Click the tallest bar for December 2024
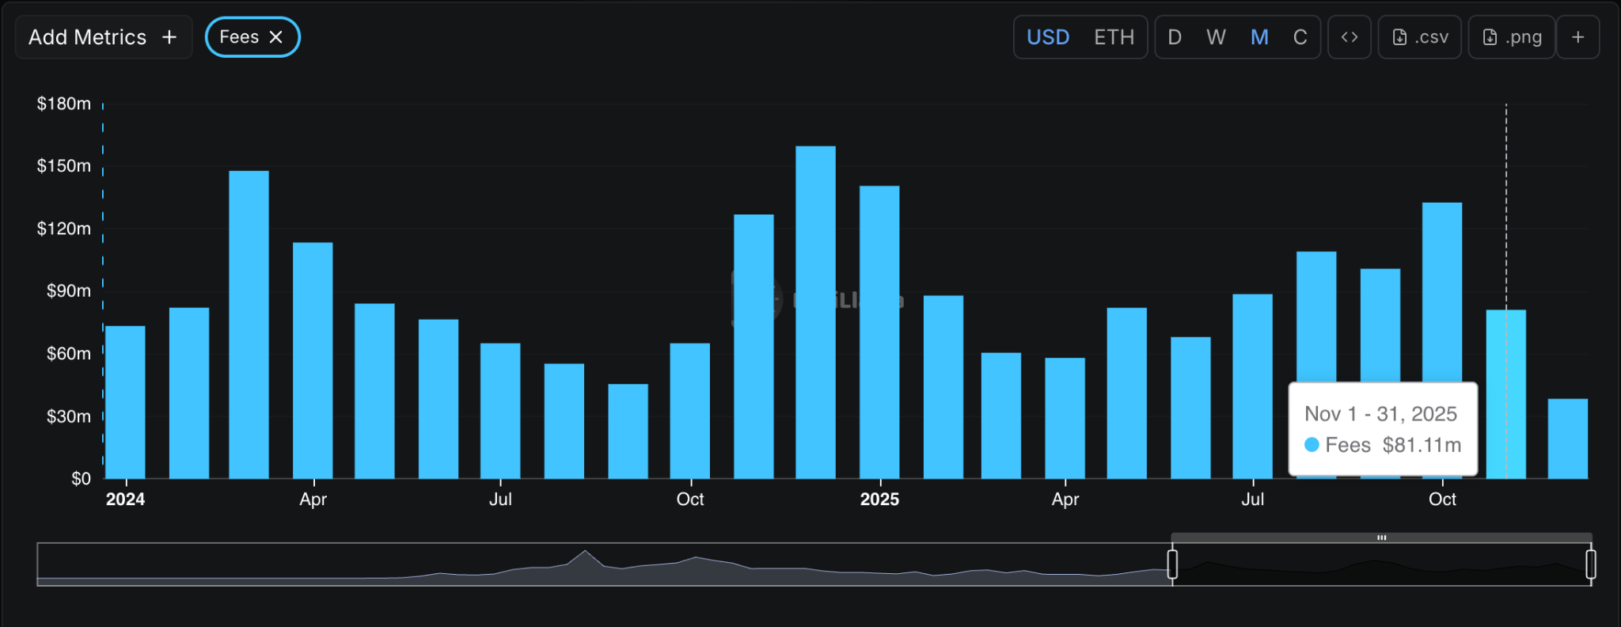 (815, 313)
